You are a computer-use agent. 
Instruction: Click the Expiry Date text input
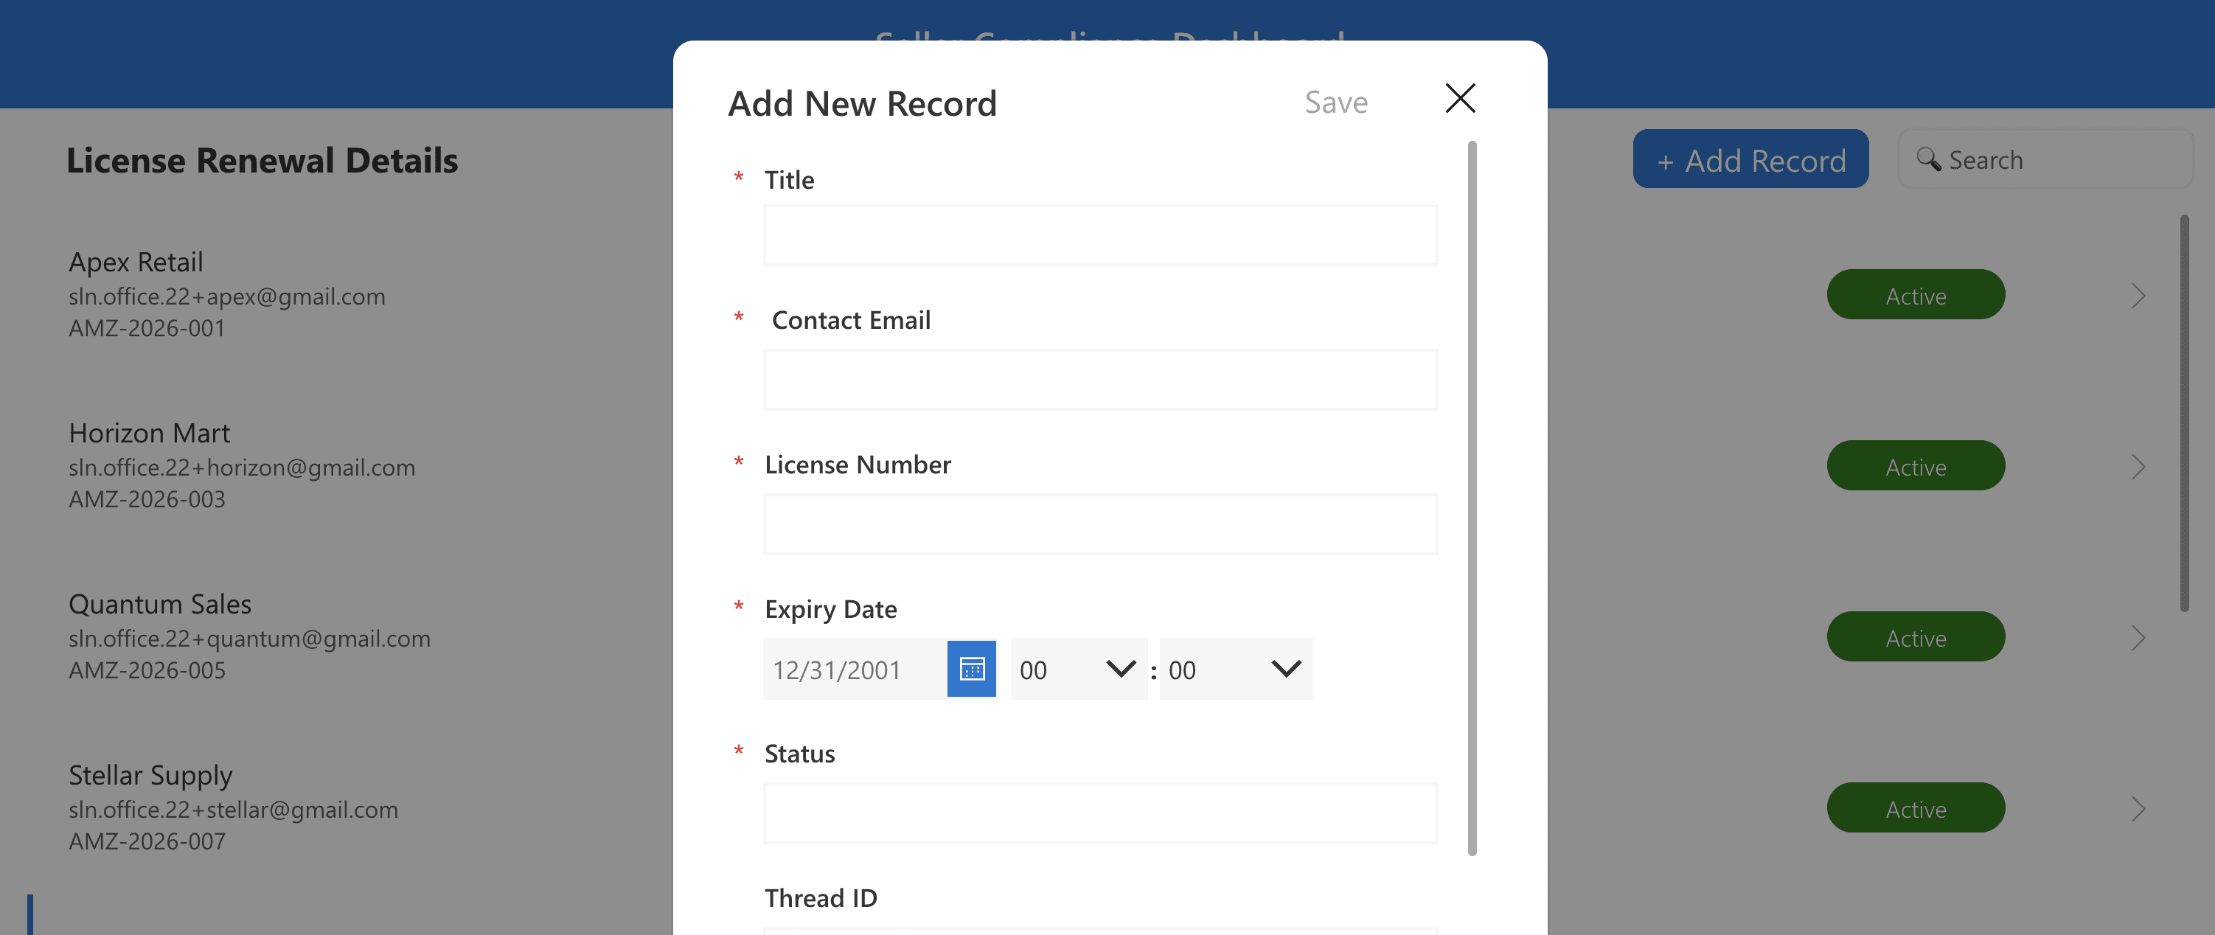[854, 668]
